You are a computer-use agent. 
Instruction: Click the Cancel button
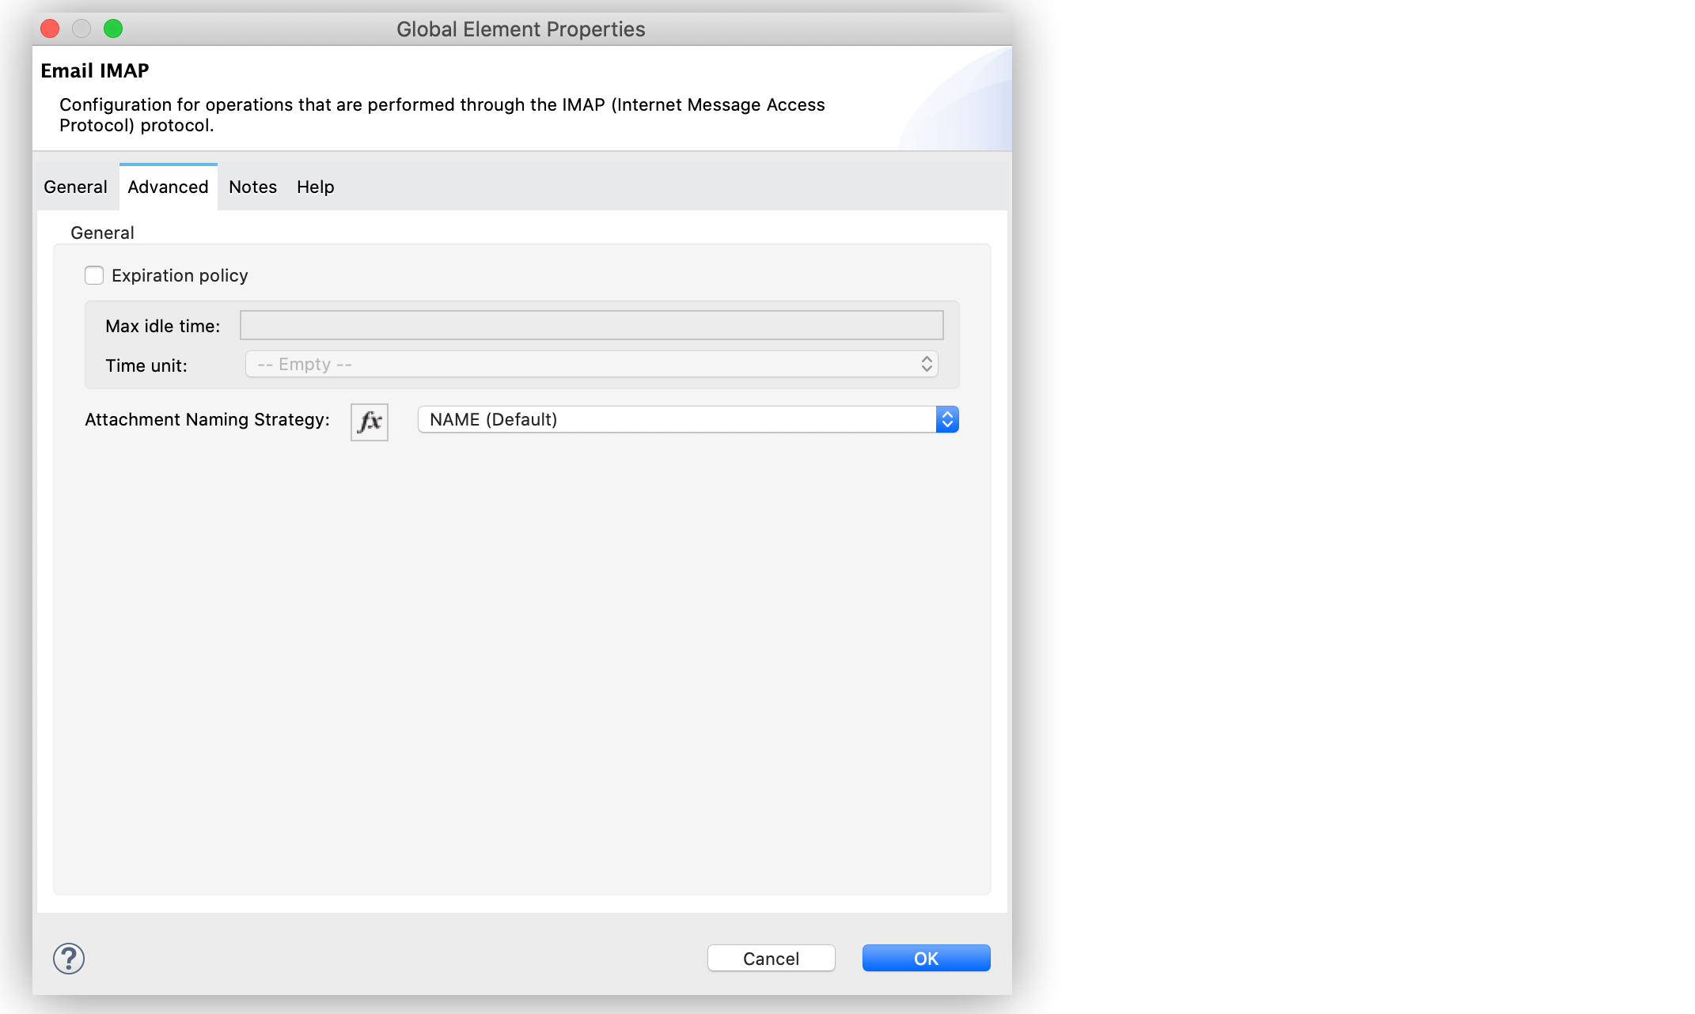tap(770, 959)
